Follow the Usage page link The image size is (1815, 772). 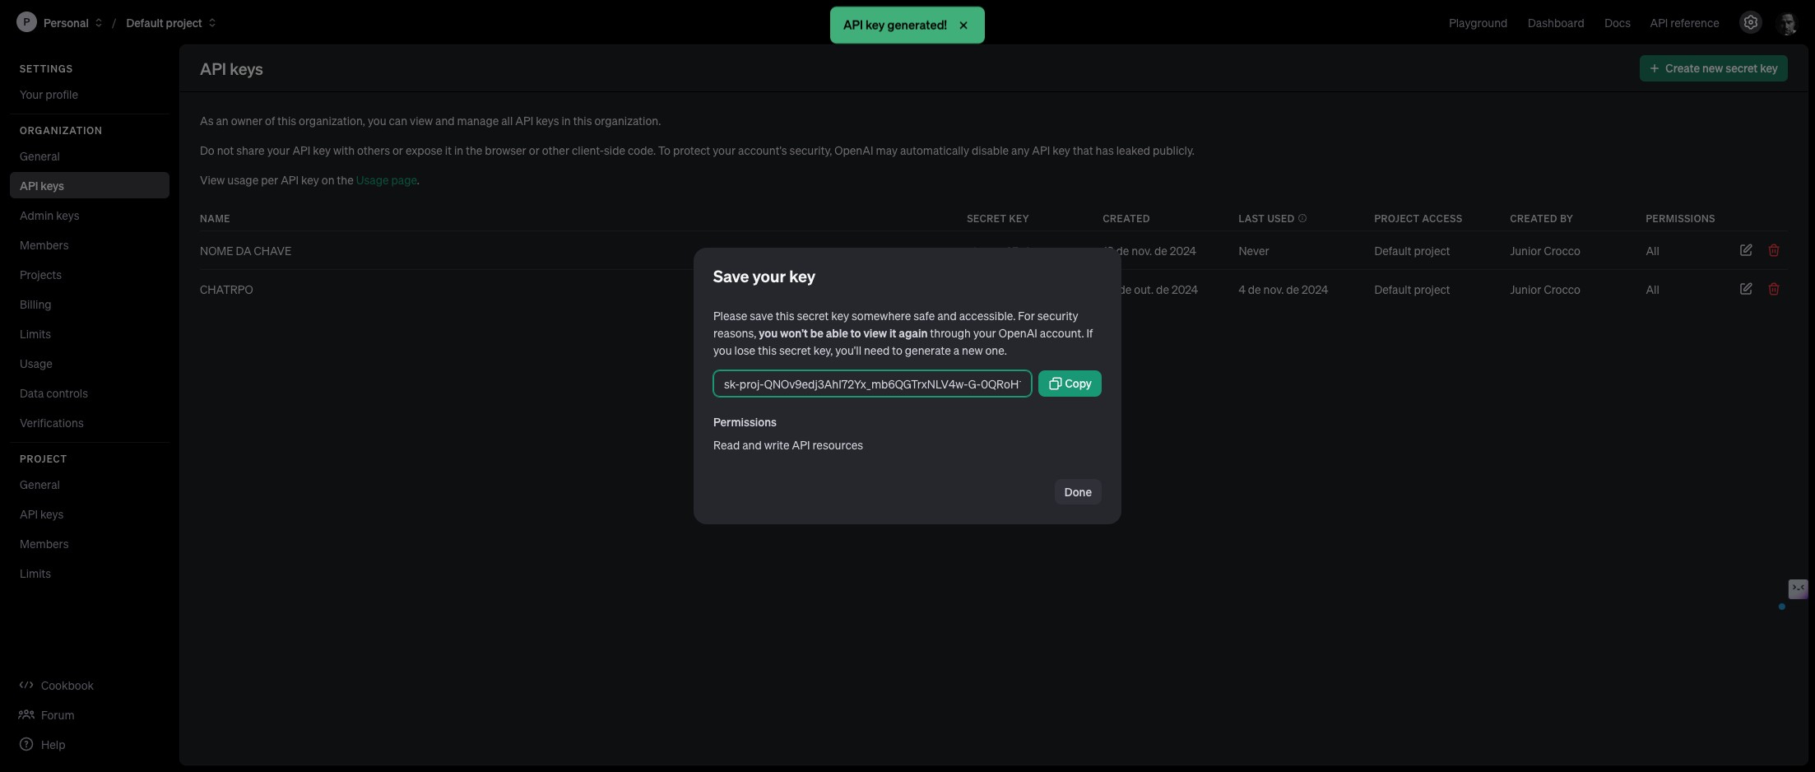coord(386,180)
